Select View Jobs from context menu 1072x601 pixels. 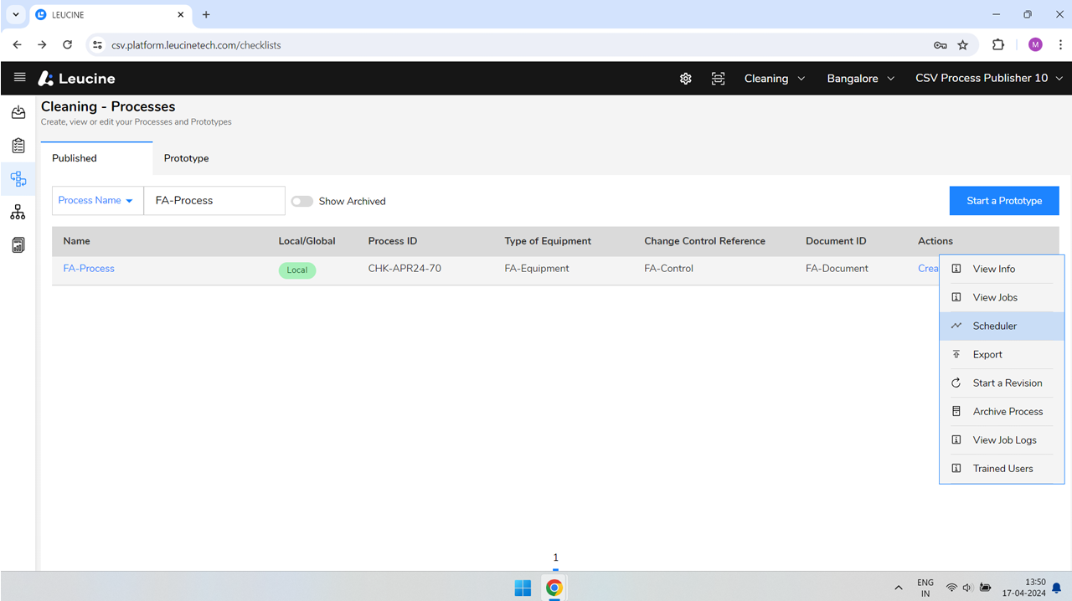[1002, 297]
